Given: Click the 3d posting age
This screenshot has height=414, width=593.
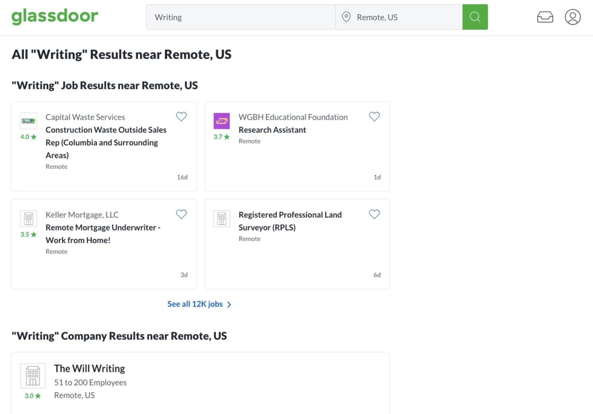Looking at the screenshot, I should tap(184, 275).
